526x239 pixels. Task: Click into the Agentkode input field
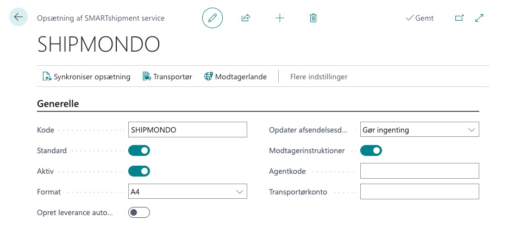tap(419, 171)
